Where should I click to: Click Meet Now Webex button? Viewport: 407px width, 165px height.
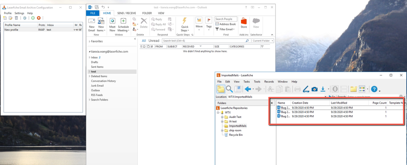tap(112, 25)
